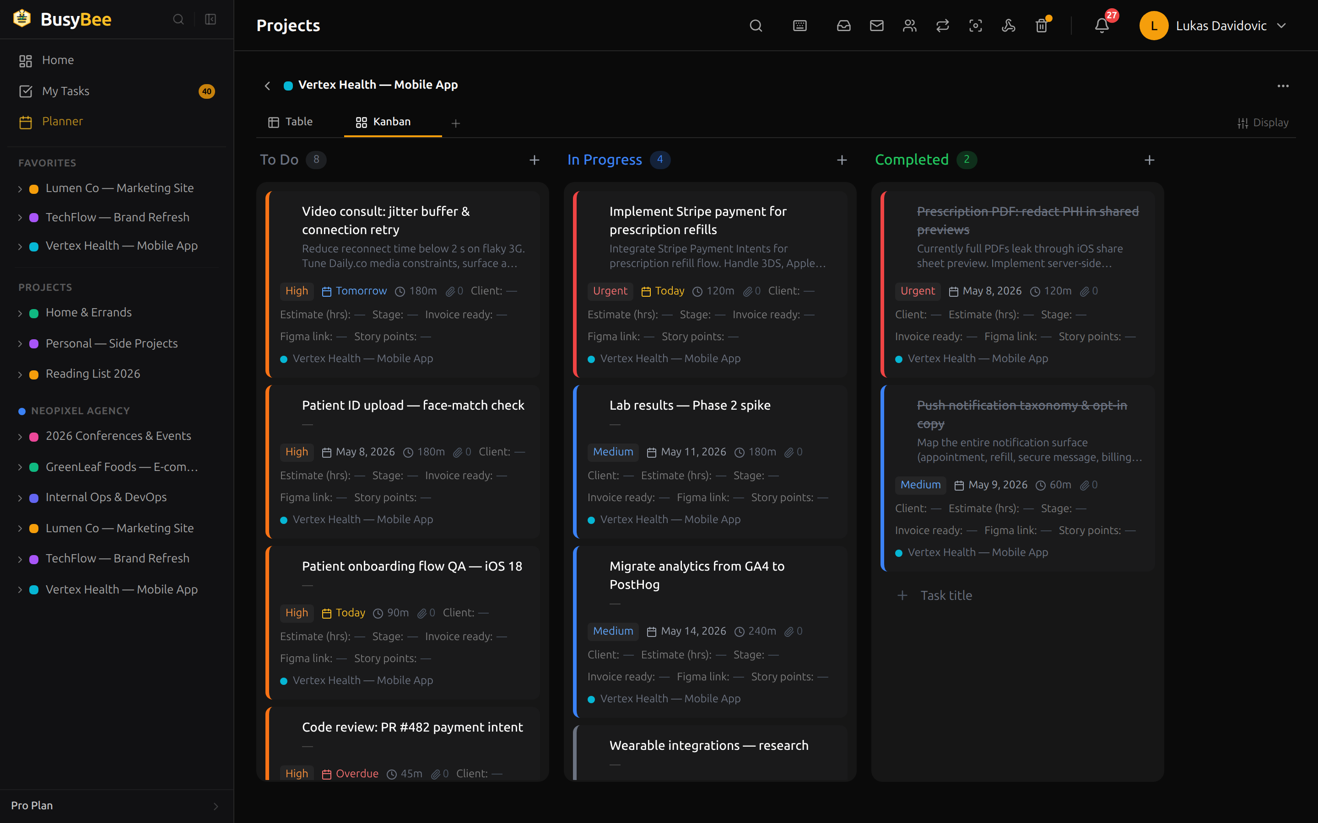
Task: Open notifications bell with 27 badge
Action: pyautogui.click(x=1102, y=26)
